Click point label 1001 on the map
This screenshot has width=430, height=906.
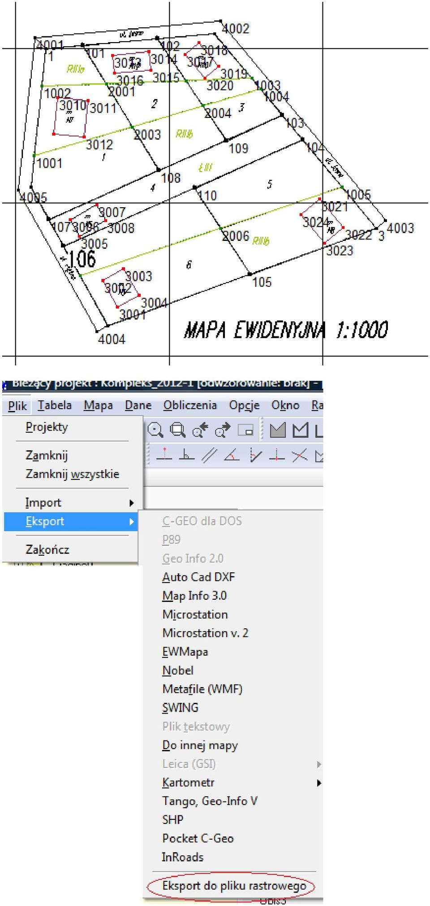point(49,163)
